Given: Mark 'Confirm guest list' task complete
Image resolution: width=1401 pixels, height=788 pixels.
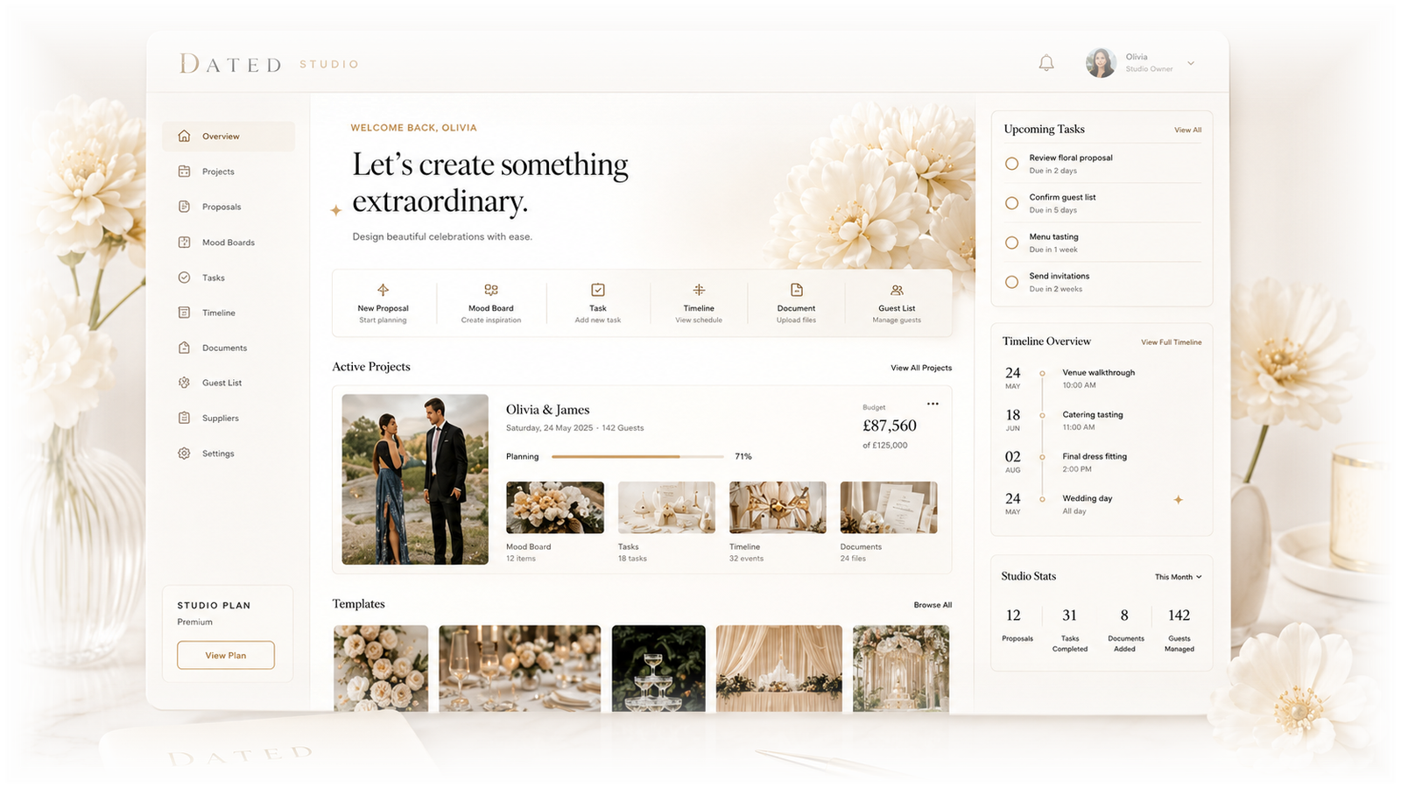Looking at the screenshot, I should point(1011,203).
